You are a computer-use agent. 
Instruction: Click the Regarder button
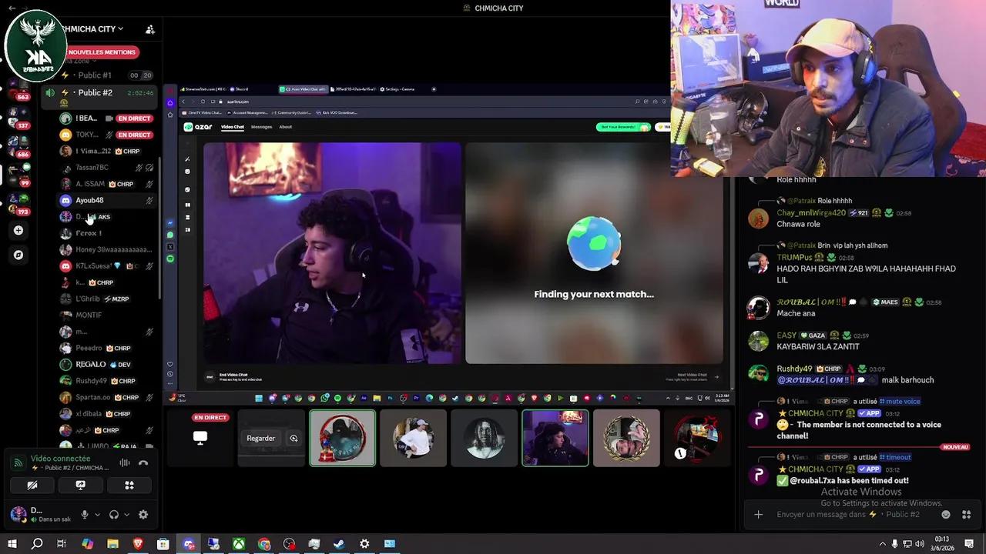pos(260,438)
